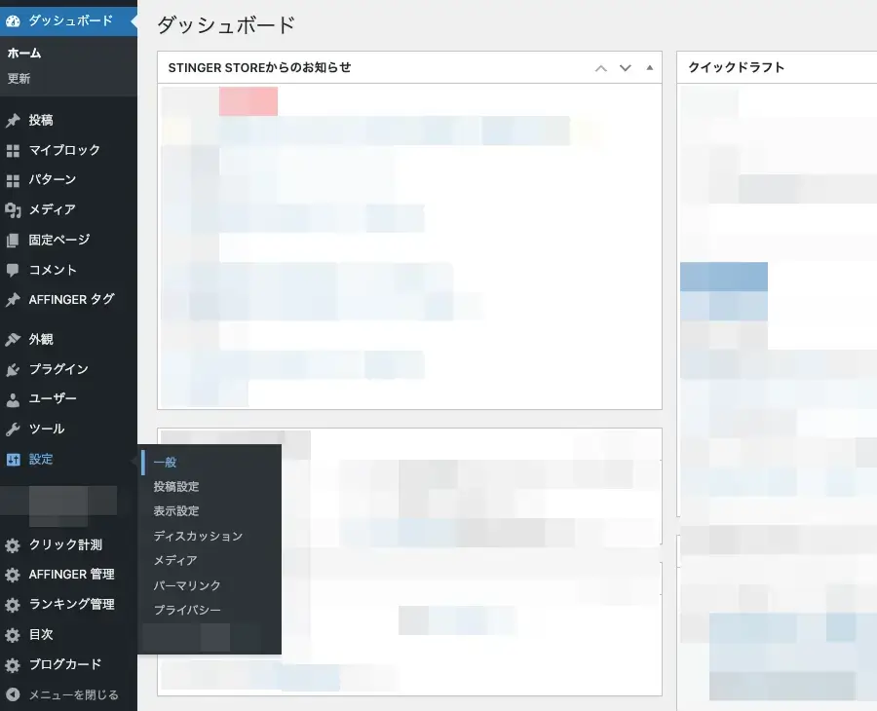
Task: Click the 固定ページ page icon
Action: 14,240
